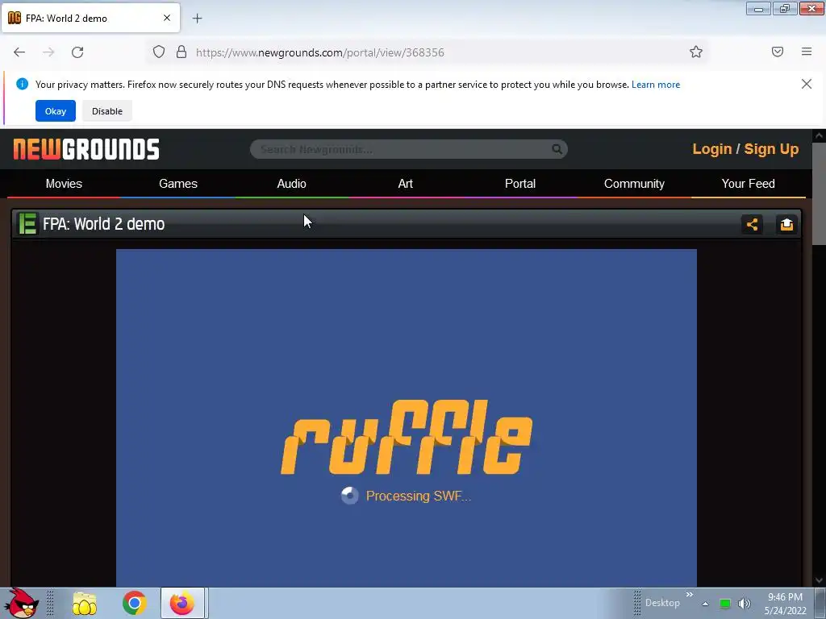The height and width of the screenshot is (619, 826).
Task: Close the FPA: World 2 demo tab
Action: click(x=167, y=18)
